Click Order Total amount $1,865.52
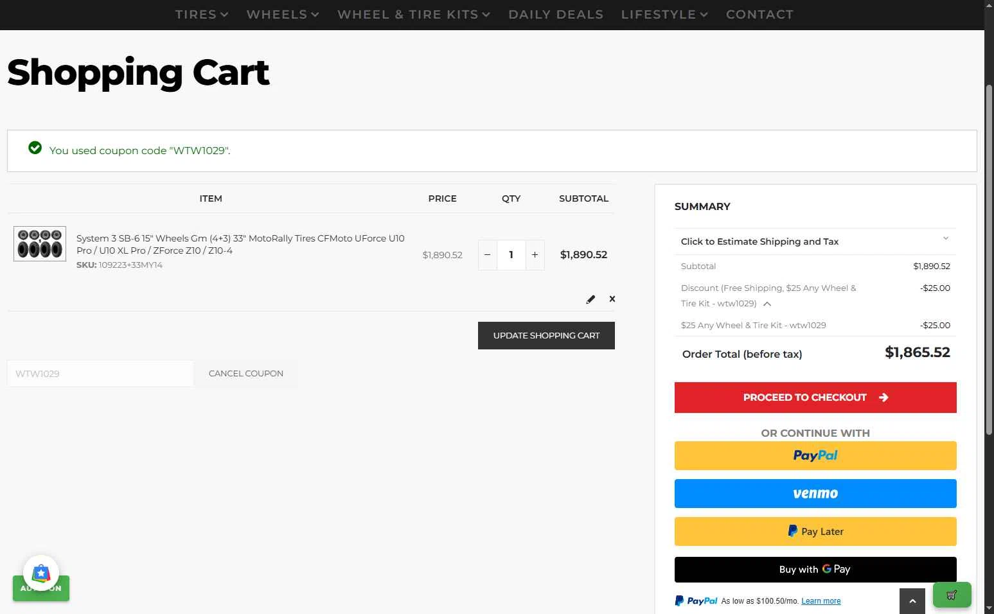Image resolution: width=994 pixels, height=614 pixels. pos(918,353)
